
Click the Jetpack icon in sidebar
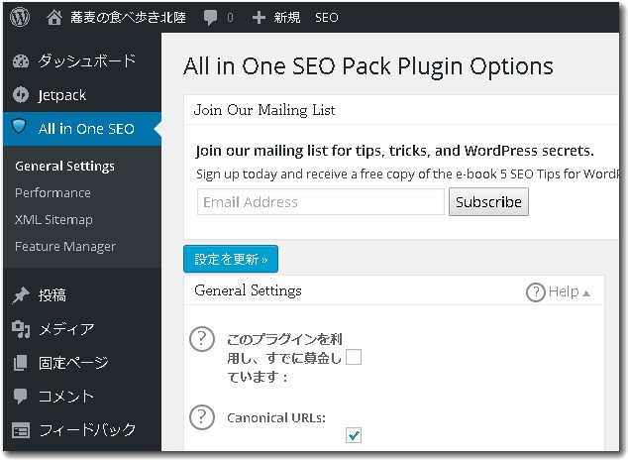pos(21,95)
